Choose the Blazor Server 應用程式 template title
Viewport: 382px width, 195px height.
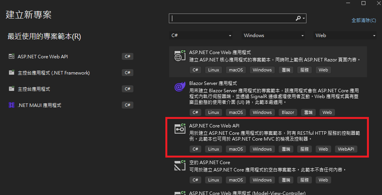point(213,83)
